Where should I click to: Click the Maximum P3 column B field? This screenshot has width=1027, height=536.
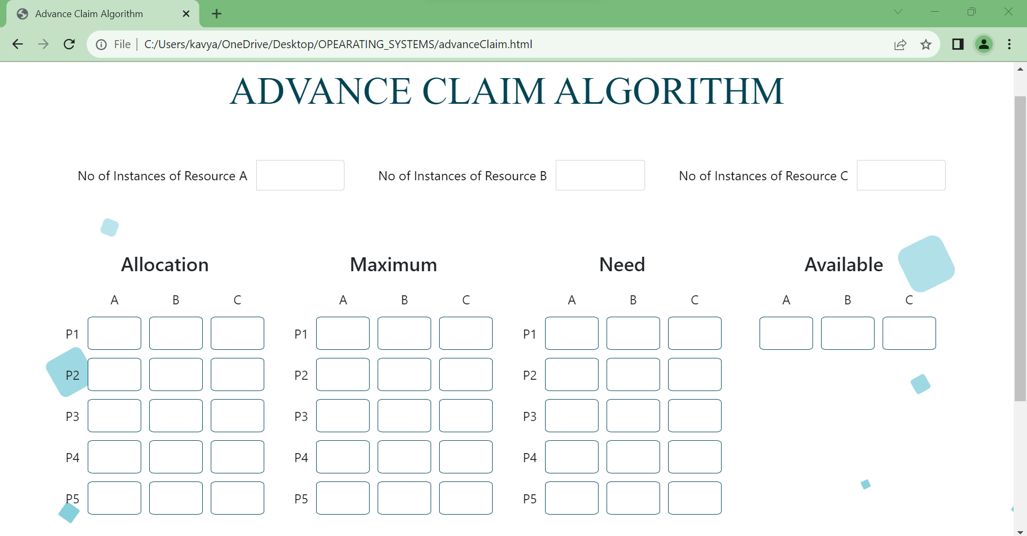(404, 415)
